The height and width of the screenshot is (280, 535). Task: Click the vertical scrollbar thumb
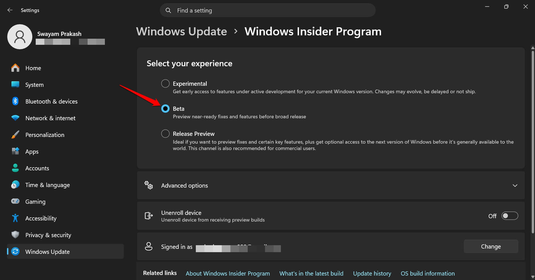pos(533,142)
